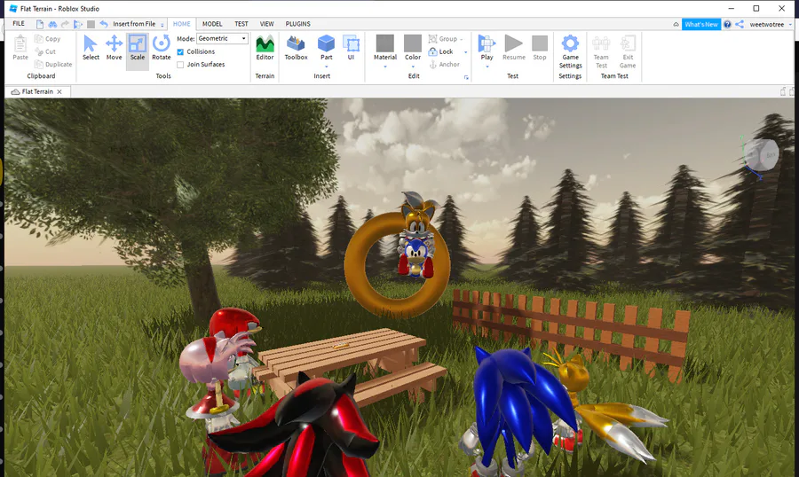Viewport: 799px width, 477px height.
Task: Open the Terrain Editor
Action: tap(265, 47)
